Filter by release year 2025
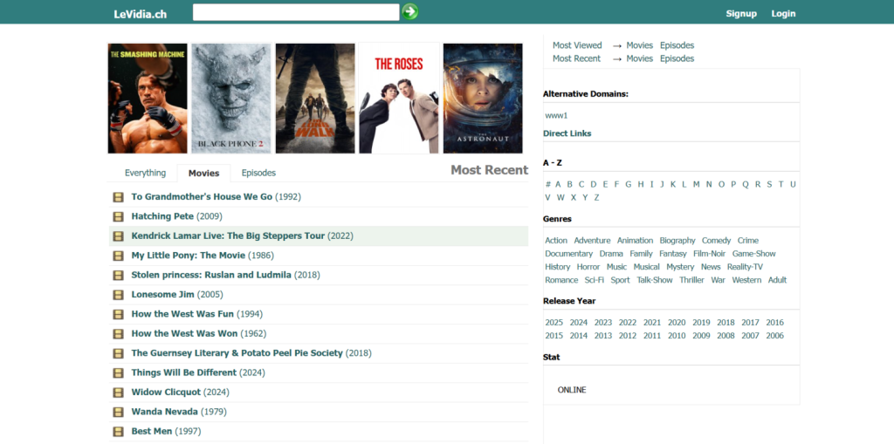 point(554,323)
